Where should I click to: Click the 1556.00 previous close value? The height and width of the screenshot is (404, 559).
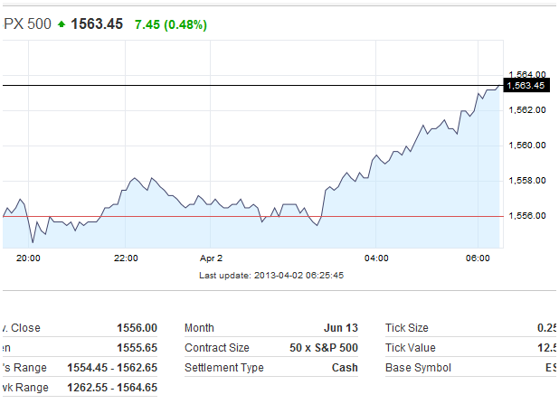137,328
